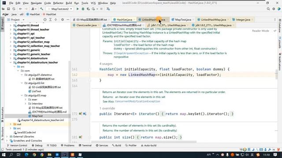282x158 pixels.
Task: Click the Back navigation arrow
Action: [x=21, y=9]
